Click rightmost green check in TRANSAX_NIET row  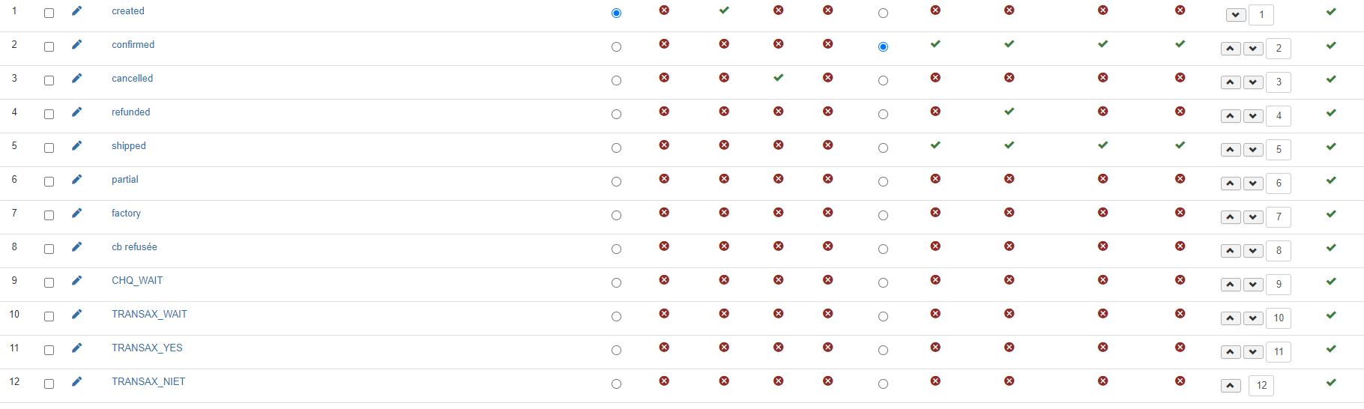1331,383
